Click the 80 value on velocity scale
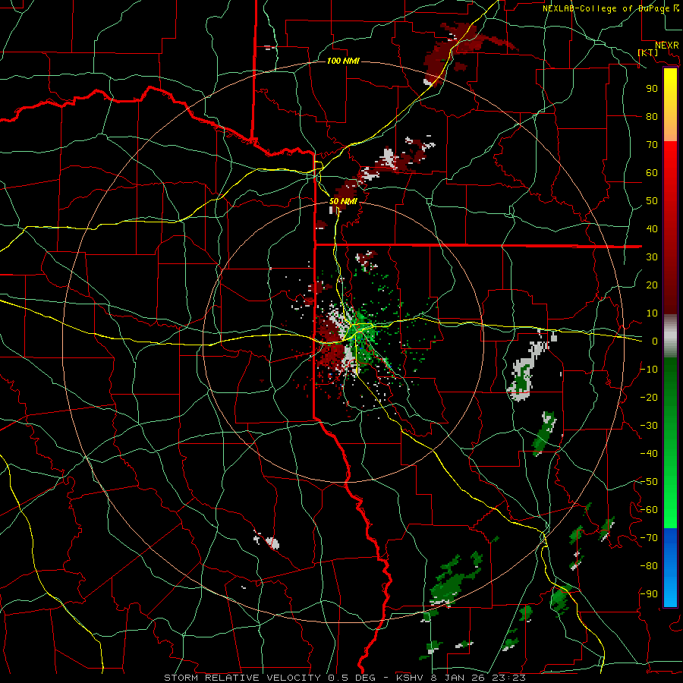The image size is (683, 683). [652, 116]
